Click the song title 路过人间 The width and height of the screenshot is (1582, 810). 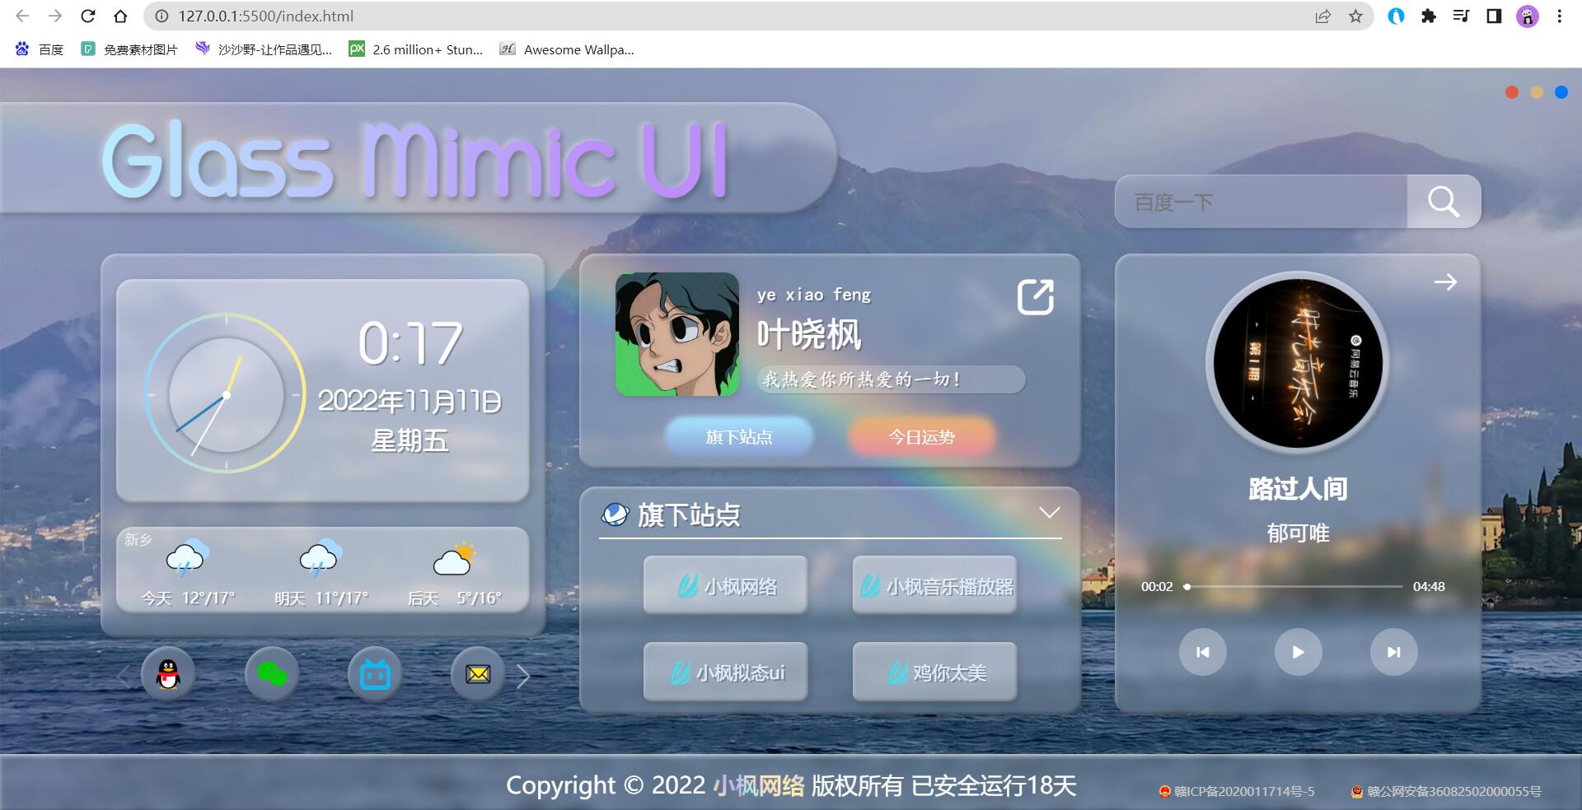[1298, 489]
